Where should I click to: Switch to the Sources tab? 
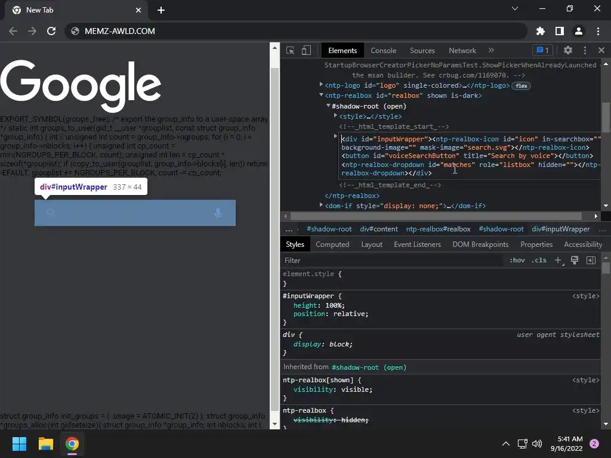pos(422,51)
